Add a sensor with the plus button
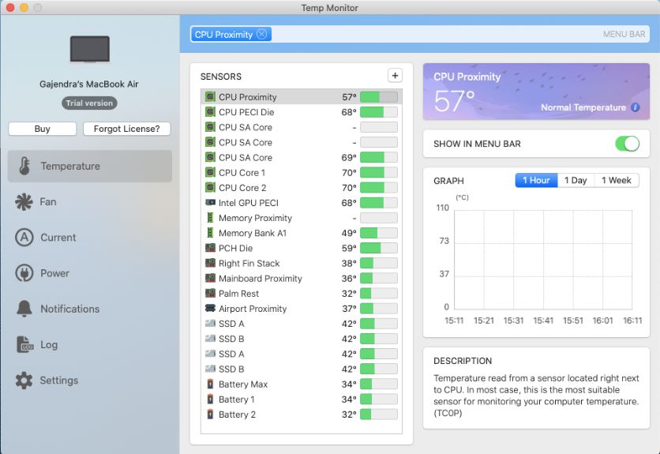The height and width of the screenshot is (454, 660). [x=395, y=75]
